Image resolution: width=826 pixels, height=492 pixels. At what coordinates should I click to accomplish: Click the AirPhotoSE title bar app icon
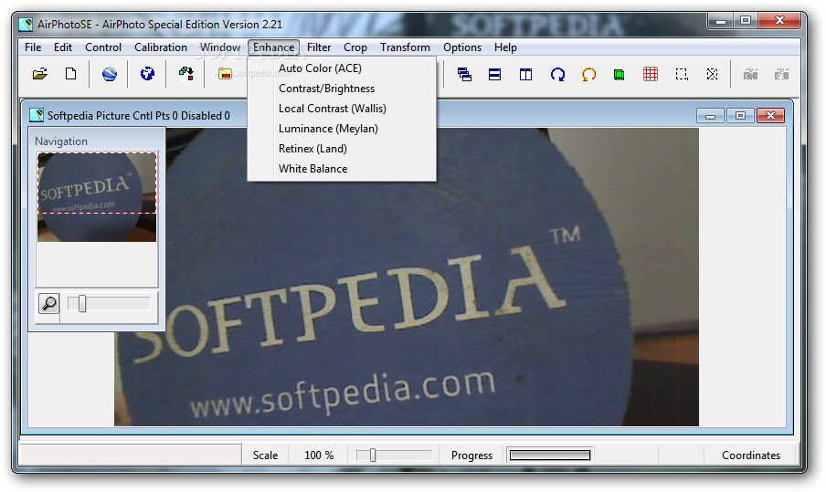[x=26, y=25]
